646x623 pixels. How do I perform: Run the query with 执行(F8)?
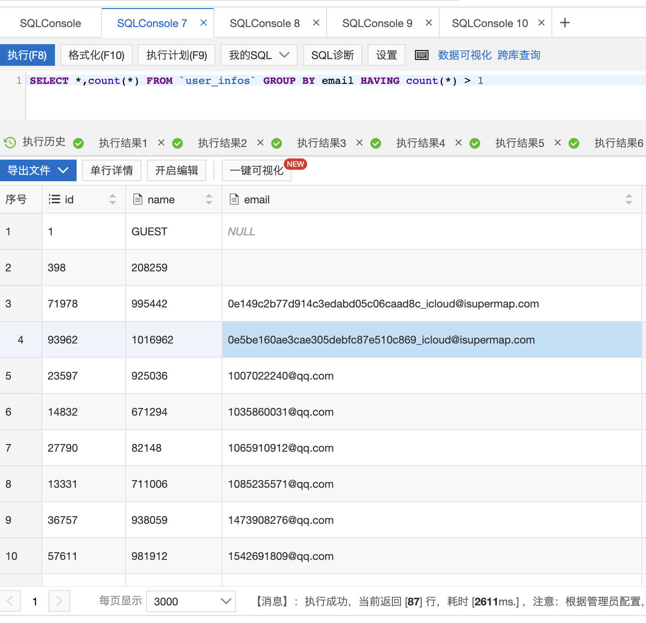click(x=27, y=55)
